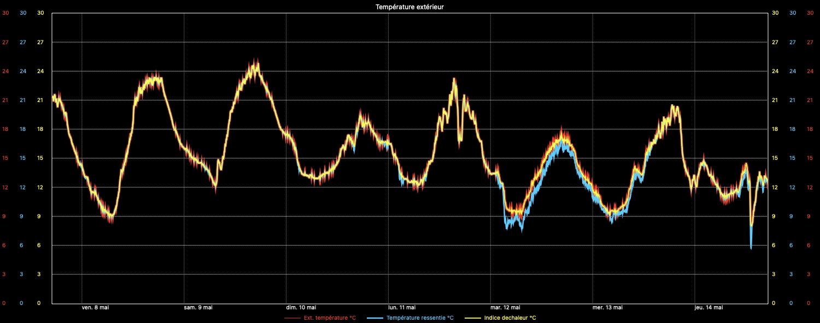
Task: Select the sam. 9 mai date label
Action: 198,308
